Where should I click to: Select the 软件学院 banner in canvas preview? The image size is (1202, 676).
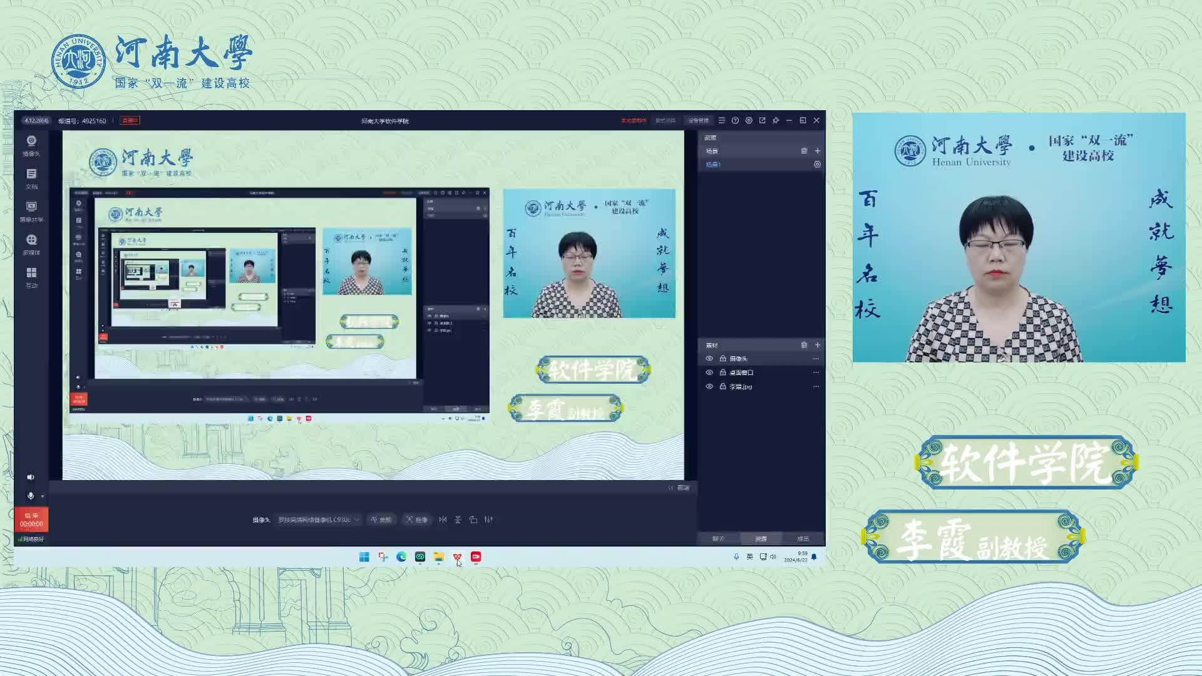pyautogui.click(x=593, y=369)
